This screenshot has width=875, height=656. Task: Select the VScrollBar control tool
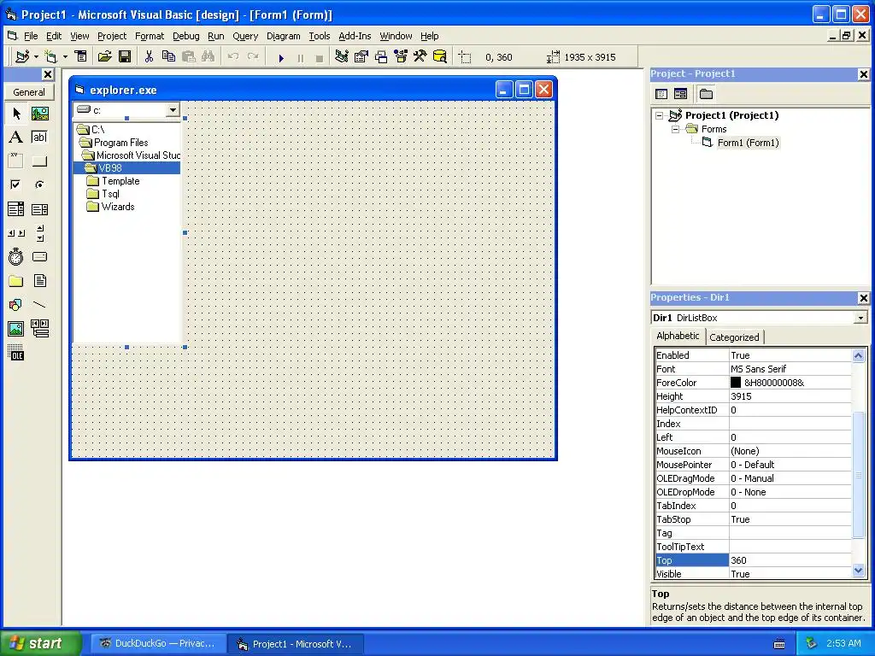(x=39, y=233)
